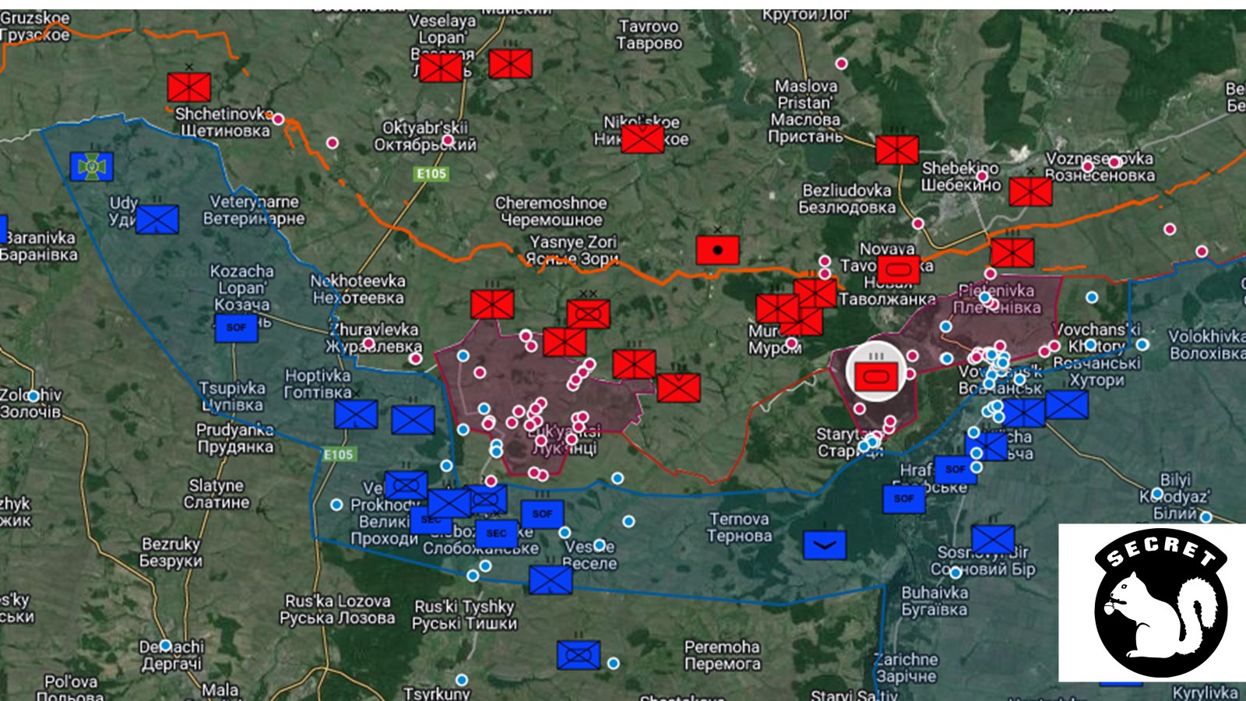Select the Slatyne label
This screenshot has width=1246, height=701.
216,494
